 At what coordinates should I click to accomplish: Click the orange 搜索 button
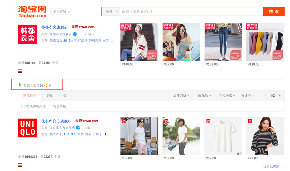coord(274,12)
